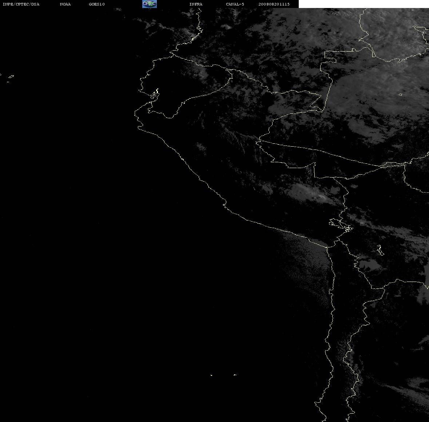Click the INFRA channel type label

(x=196, y=4)
